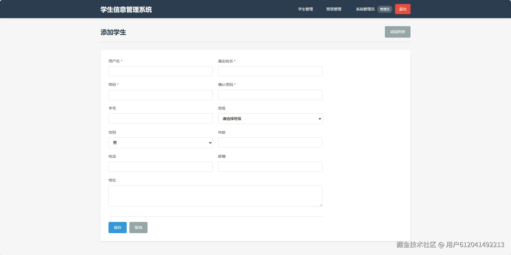Click inside the 学号 input field
Viewport: 511px width, 255px height.
pos(160,118)
